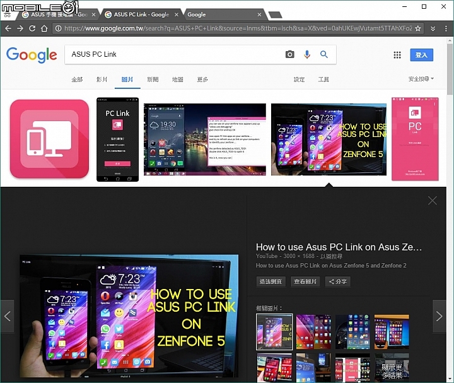Select third related image in top row
The image size is (454, 383).
352,332
